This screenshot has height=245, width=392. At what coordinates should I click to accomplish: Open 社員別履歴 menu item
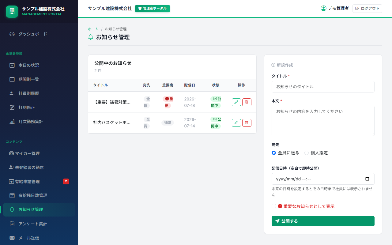(39, 93)
